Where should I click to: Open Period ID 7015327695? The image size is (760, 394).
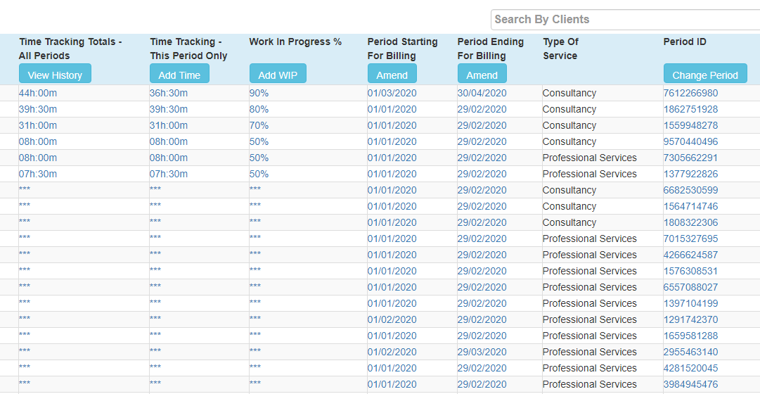pyautogui.click(x=690, y=239)
